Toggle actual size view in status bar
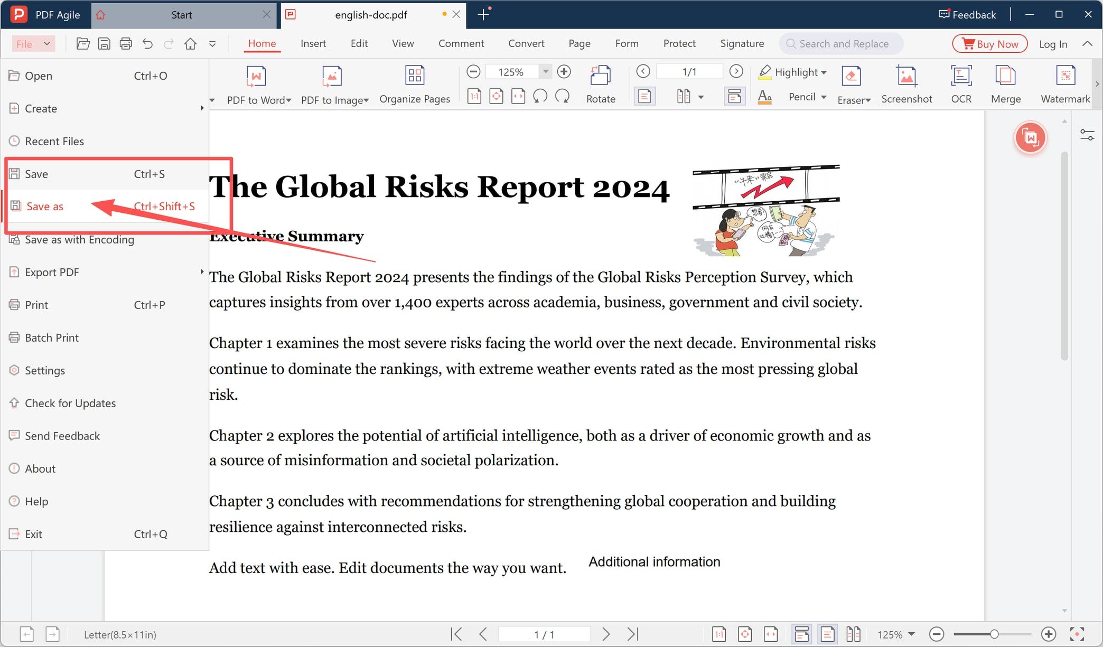 [x=719, y=634]
